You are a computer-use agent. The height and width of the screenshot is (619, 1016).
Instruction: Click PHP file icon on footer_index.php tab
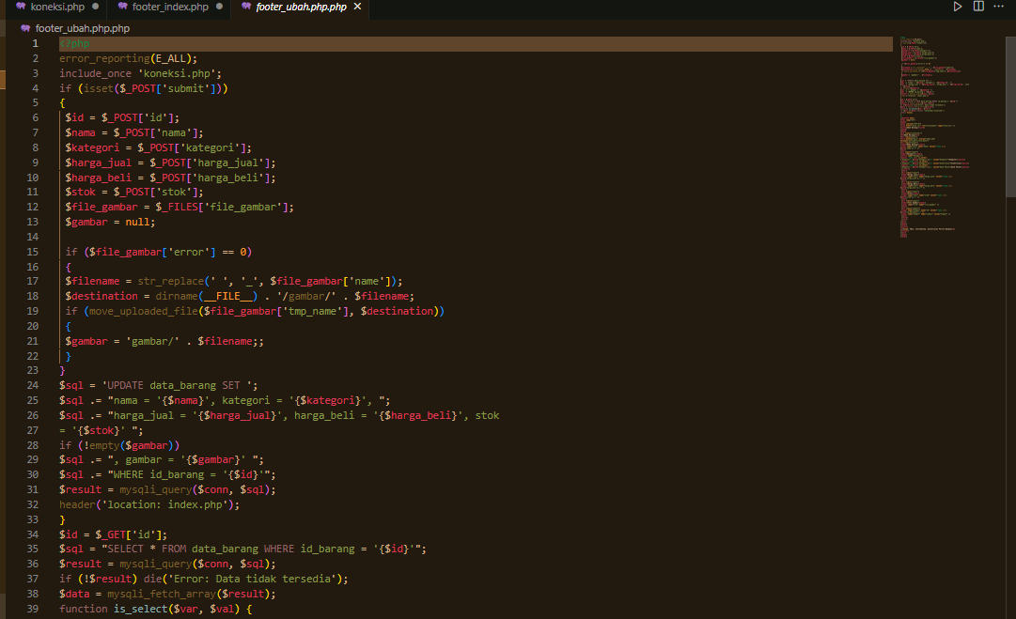click(123, 7)
